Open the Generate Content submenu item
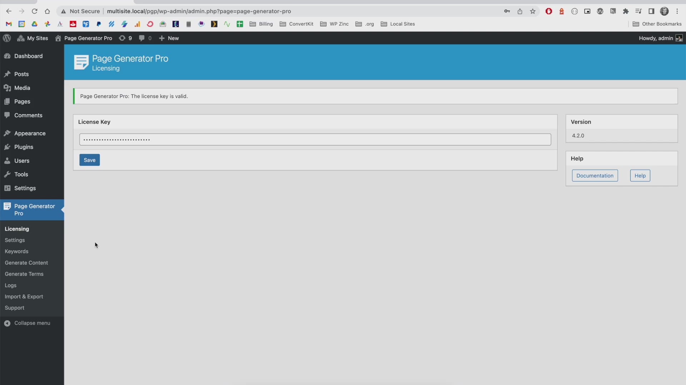Image resolution: width=686 pixels, height=385 pixels. [x=26, y=262]
